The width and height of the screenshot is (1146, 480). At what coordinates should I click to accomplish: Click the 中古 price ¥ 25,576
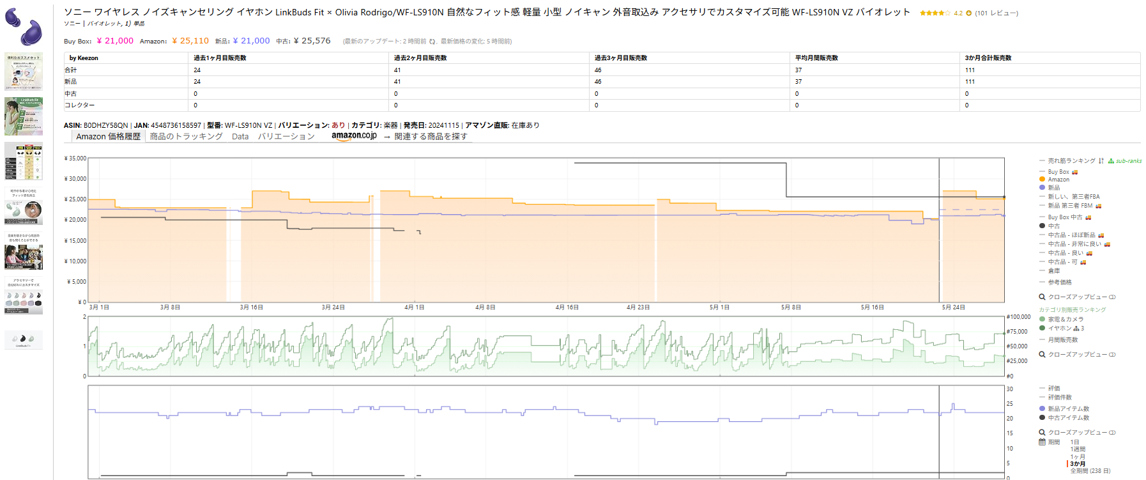click(x=312, y=41)
